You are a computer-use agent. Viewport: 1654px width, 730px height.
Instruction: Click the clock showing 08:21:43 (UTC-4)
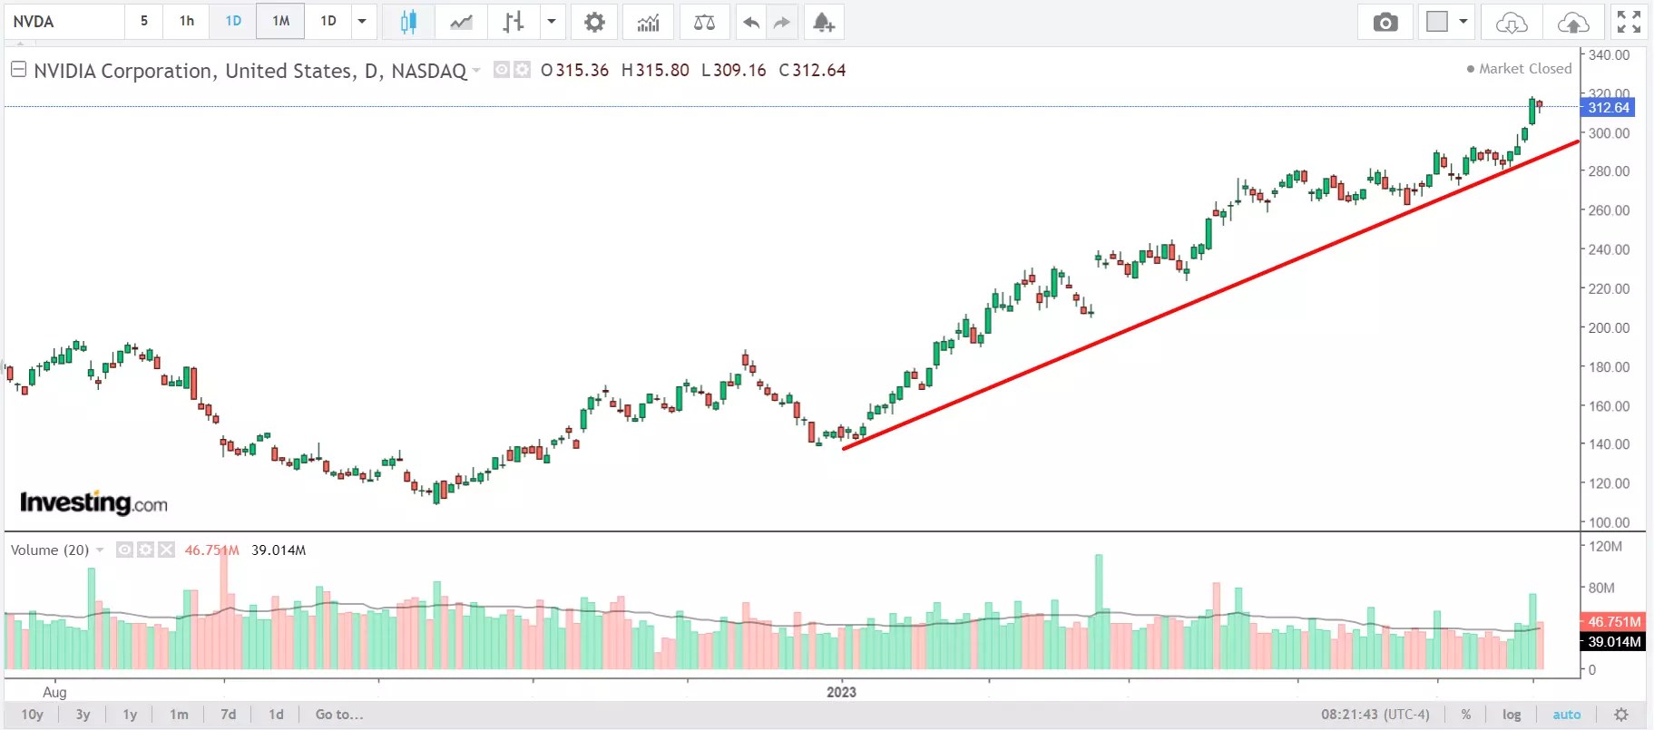tap(1375, 715)
